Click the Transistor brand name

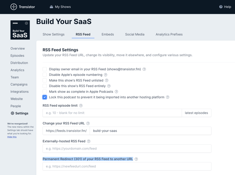pos(27,7)
